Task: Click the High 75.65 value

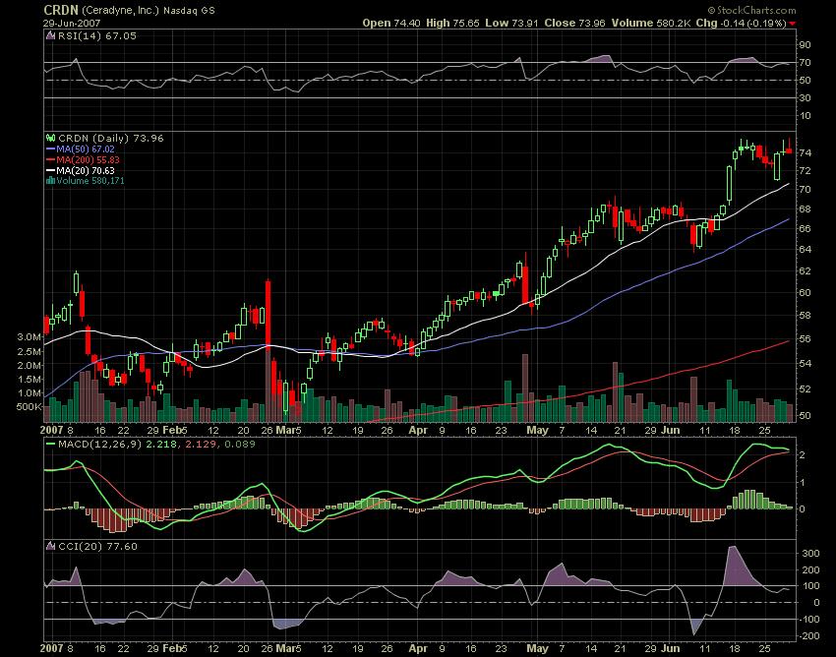Action: [452, 23]
